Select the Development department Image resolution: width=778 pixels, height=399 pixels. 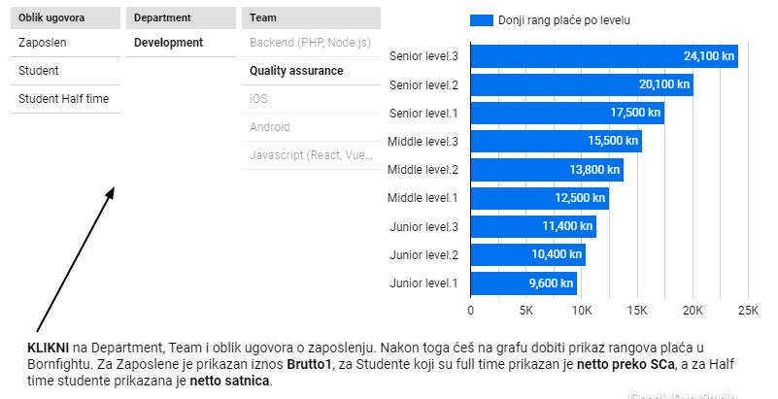tap(181, 43)
